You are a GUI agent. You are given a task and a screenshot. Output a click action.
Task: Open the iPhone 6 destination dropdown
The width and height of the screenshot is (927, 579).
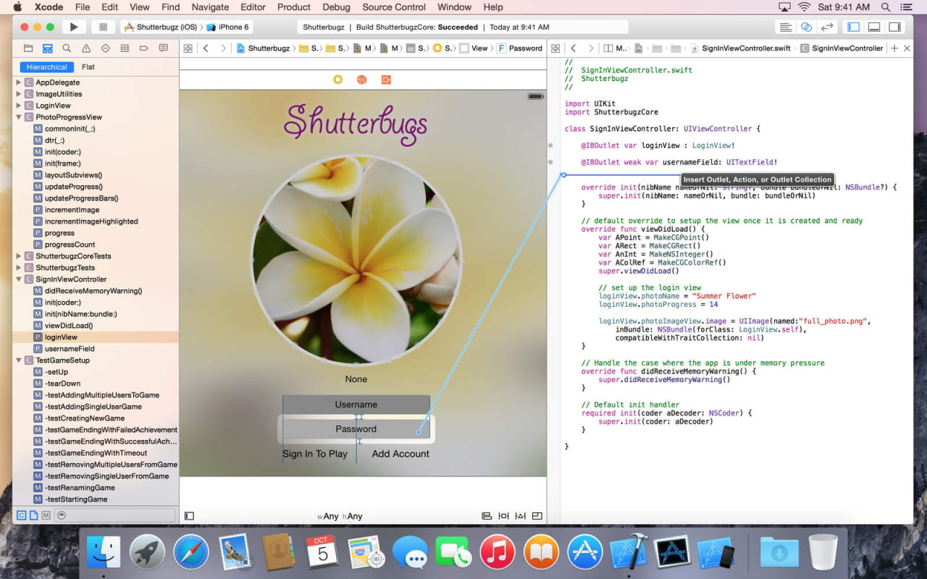tap(228, 27)
